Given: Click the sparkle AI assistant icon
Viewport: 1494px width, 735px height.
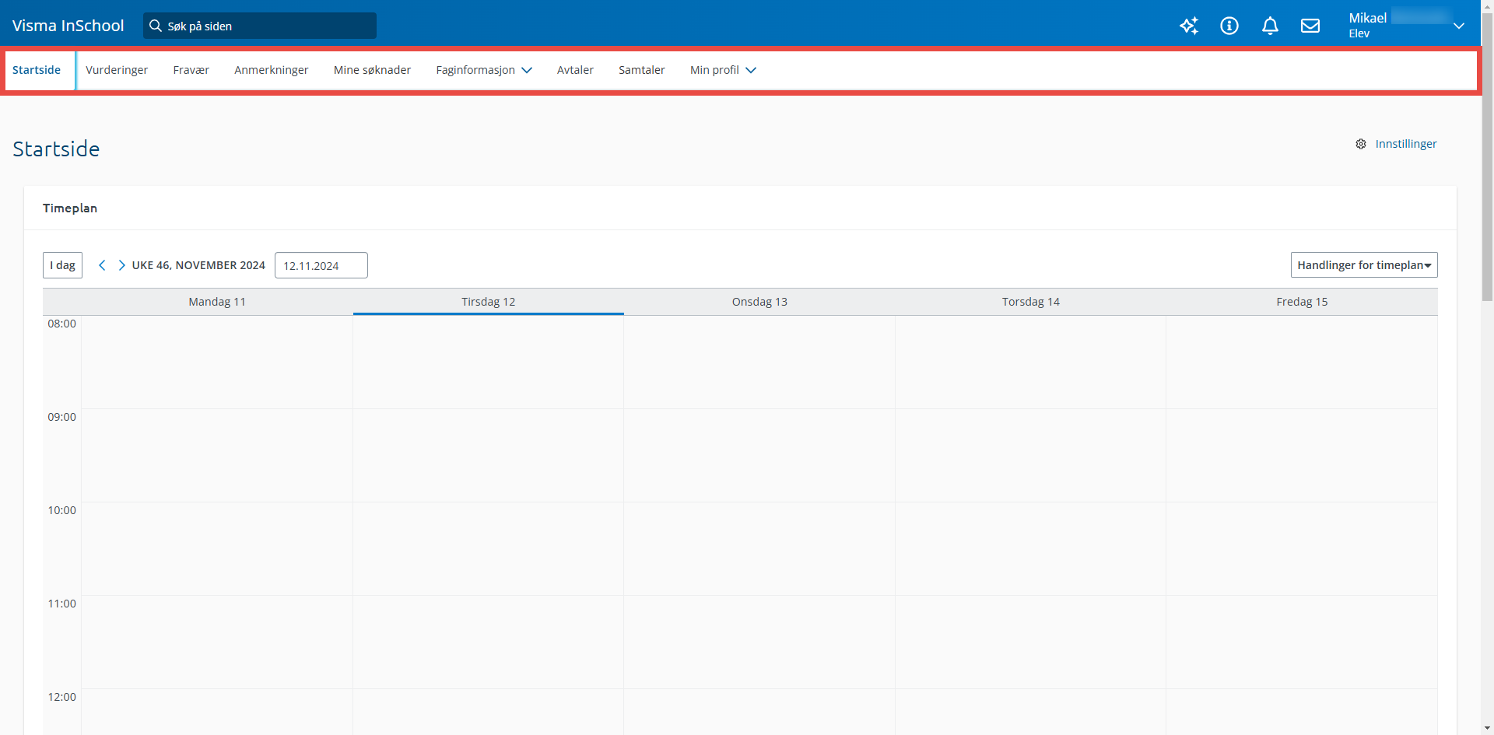Looking at the screenshot, I should click(x=1188, y=26).
